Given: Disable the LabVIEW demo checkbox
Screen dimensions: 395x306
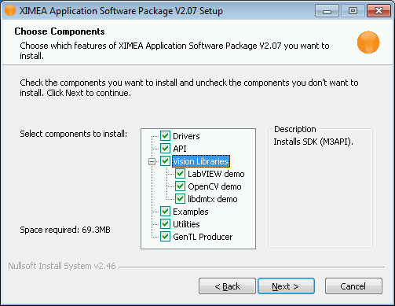Looking at the screenshot, I should pyautogui.click(x=180, y=174).
